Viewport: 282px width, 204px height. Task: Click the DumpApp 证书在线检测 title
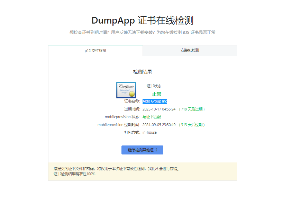(x=143, y=20)
